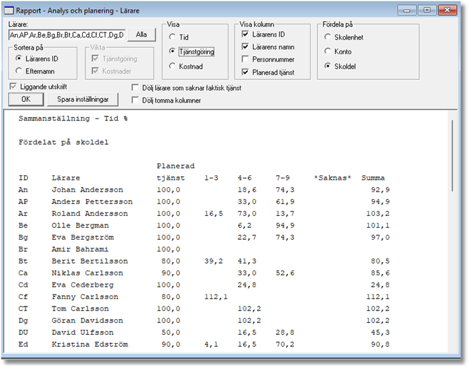Screen dimensions: 469x368
Task: Check the Dölj tomma kolumner option
Action: [136, 101]
